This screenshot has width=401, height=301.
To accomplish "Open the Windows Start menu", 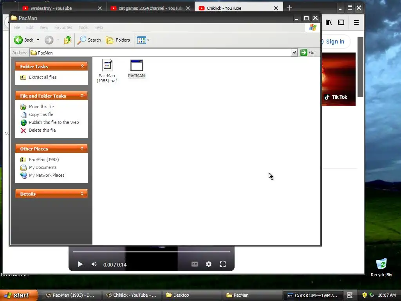I will point(19,295).
